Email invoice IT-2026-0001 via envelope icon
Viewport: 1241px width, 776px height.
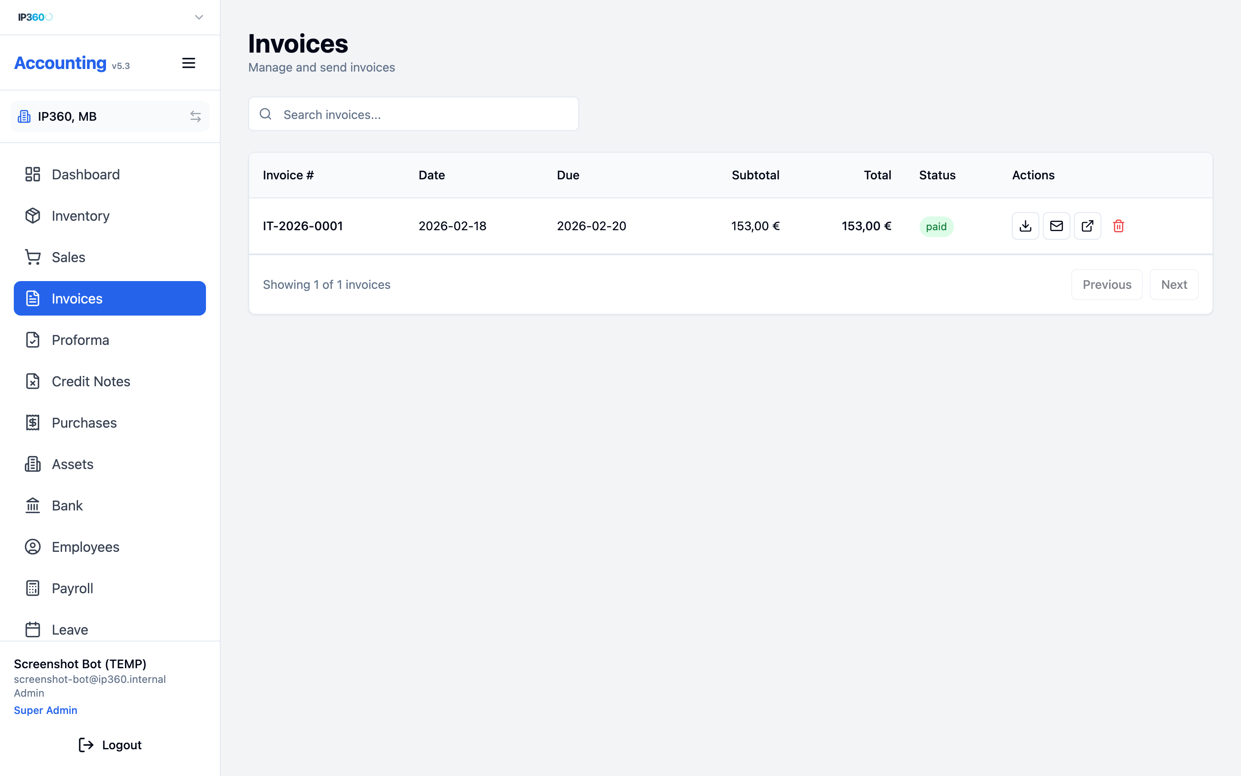[x=1057, y=226]
